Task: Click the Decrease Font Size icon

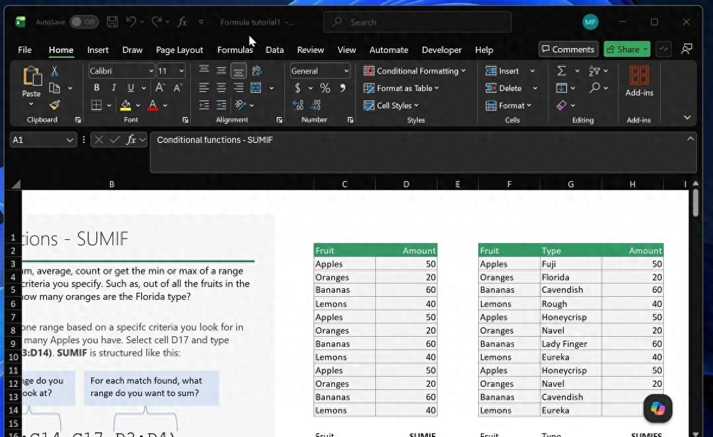Action: point(177,88)
